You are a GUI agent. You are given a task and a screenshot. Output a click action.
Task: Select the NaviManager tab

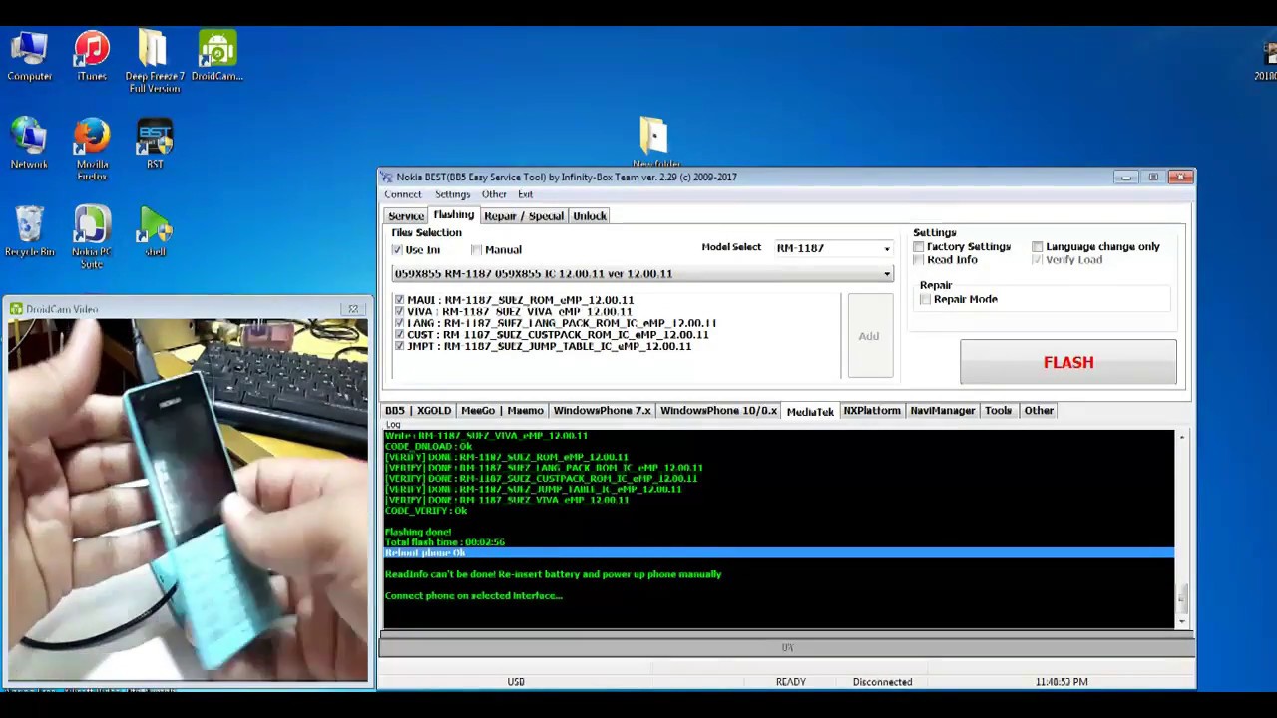tap(942, 411)
